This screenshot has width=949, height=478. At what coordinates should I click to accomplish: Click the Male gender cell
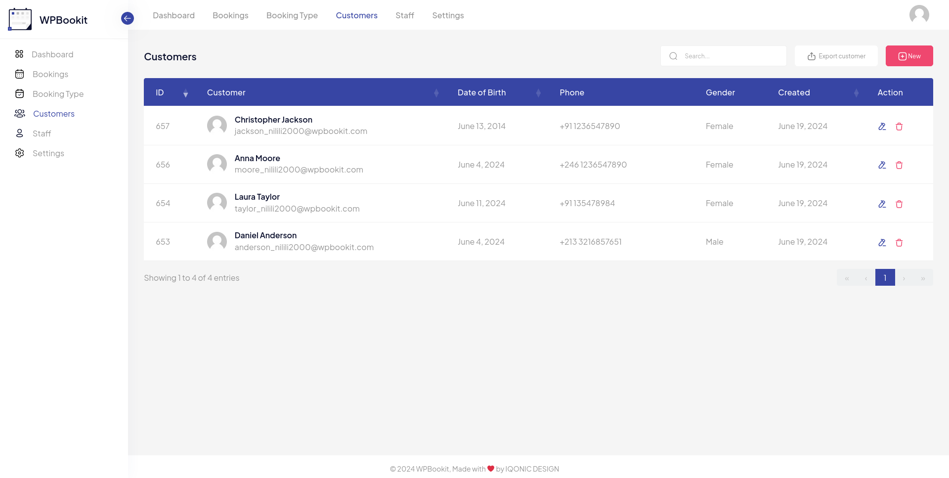tap(714, 242)
